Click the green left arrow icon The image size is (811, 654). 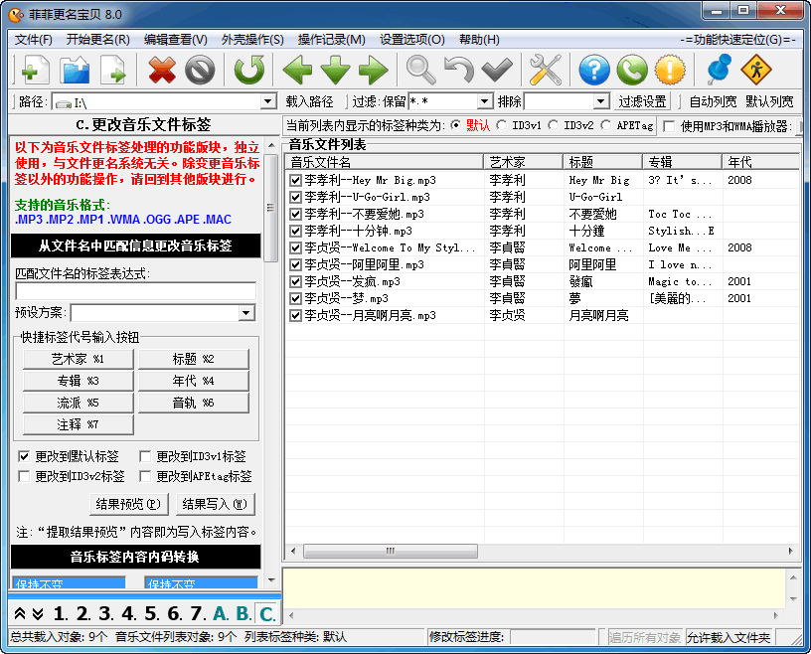297,70
